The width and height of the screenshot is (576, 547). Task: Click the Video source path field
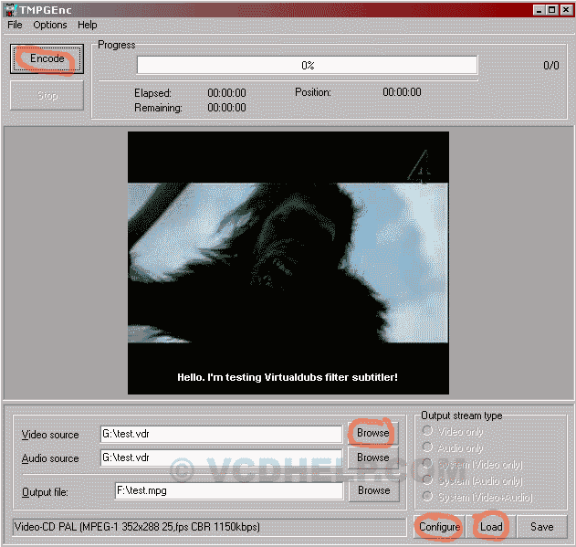(219, 434)
